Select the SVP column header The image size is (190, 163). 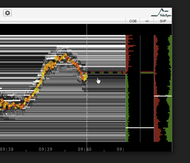pos(163,21)
